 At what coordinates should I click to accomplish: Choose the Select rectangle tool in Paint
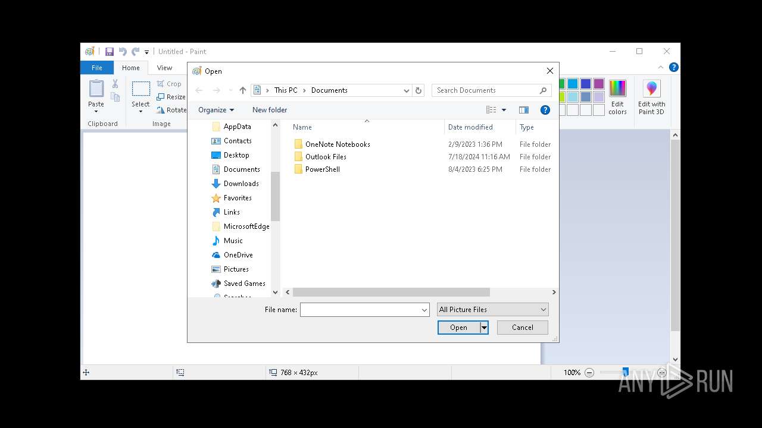coord(141,89)
